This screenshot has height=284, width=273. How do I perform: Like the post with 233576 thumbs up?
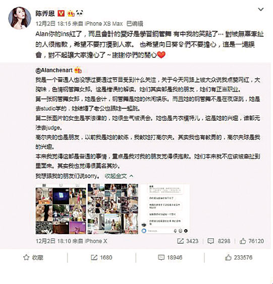(x=239, y=257)
